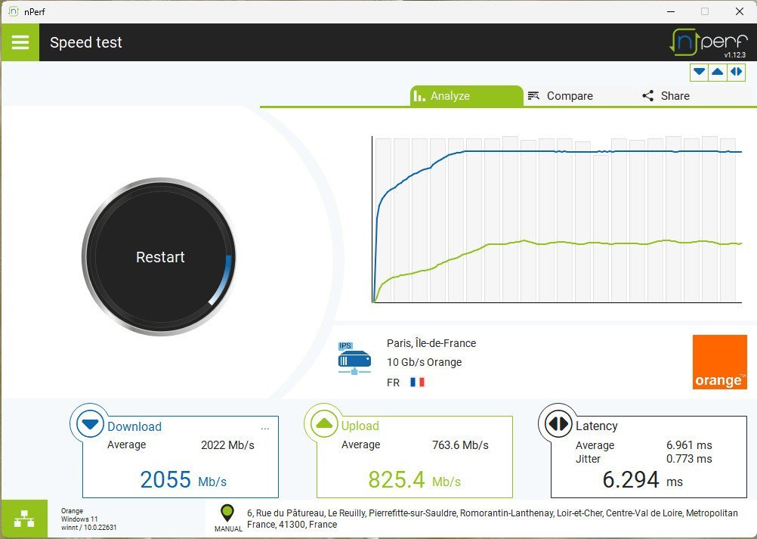Click the Upload panel cloud icon
Image resolution: width=757 pixels, height=539 pixels.
(325, 425)
